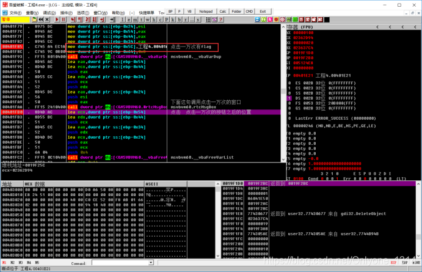The width and height of the screenshot is (422, 272).
Task: Click the 地址 column header in dump pane
Action: pyautogui.click(x=12, y=184)
